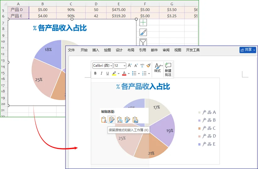Switch to 审阅 tab in Word
This screenshot has width=258, height=169.
[x=166, y=50]
